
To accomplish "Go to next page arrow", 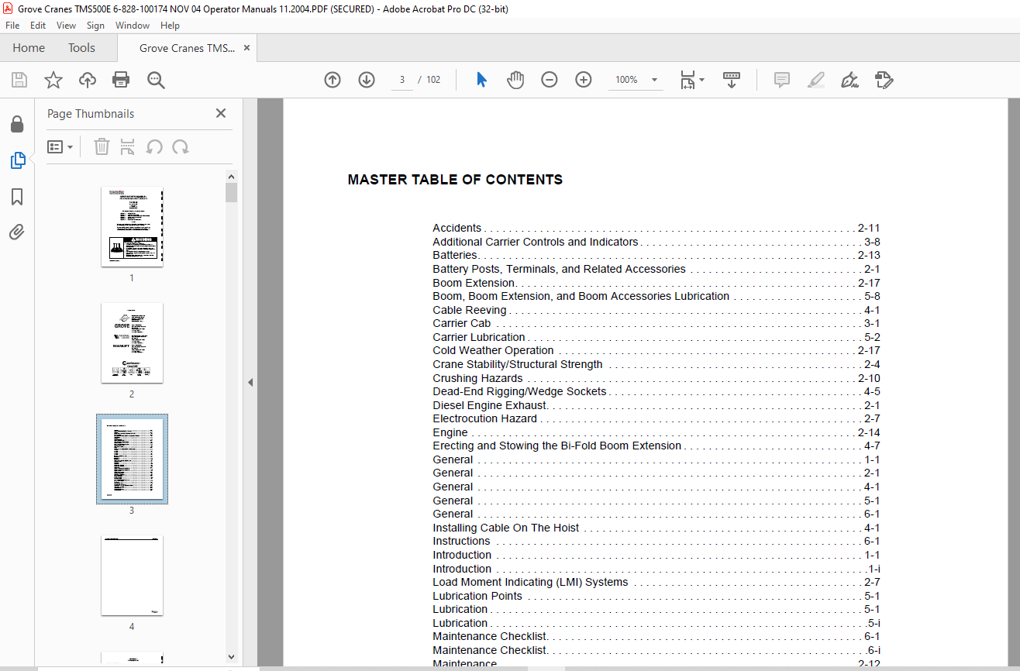I will (367, 80).
